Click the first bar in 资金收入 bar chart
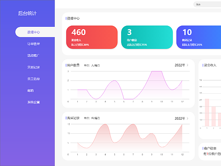The image size is (221, 166). tap(207, 112)
